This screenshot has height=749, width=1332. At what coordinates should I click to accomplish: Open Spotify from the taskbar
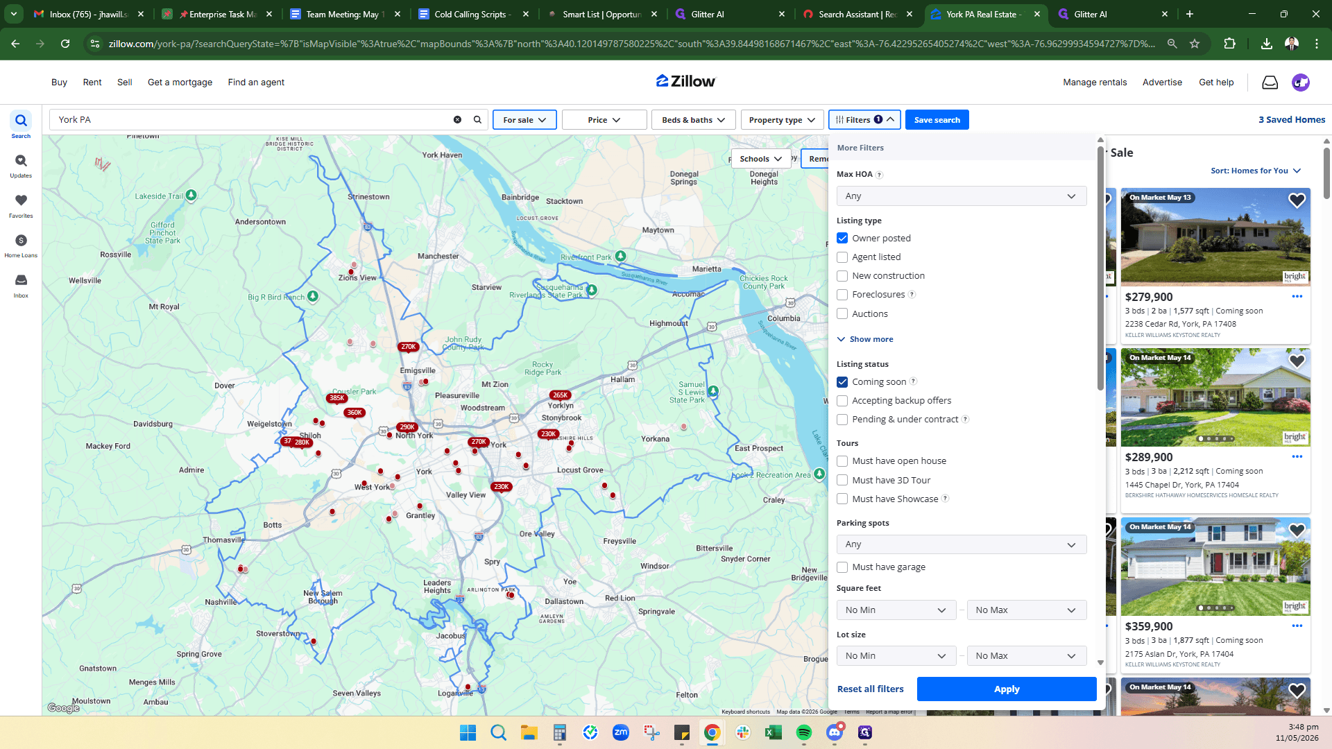(803, 732)
